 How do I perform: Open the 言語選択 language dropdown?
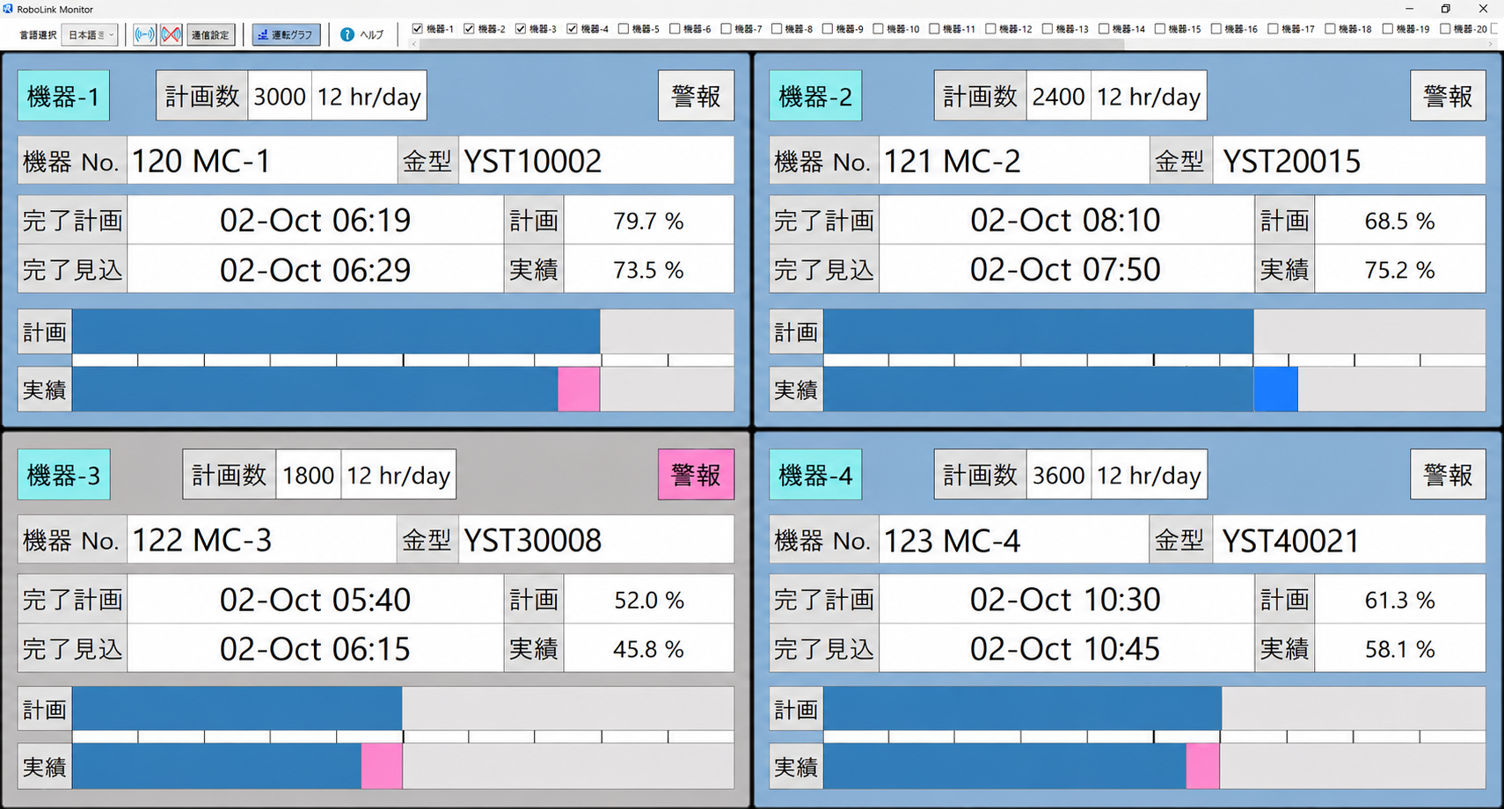point(91,34)
